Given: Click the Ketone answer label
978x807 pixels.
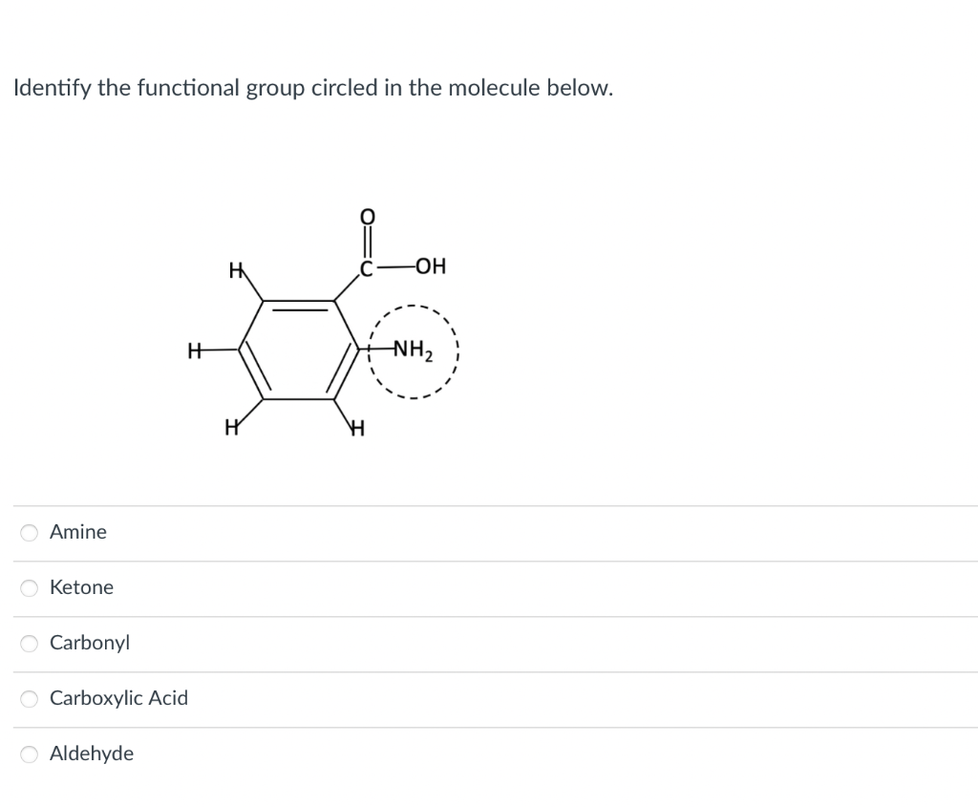Looking at the screenshot, I should tap(81, 587).
